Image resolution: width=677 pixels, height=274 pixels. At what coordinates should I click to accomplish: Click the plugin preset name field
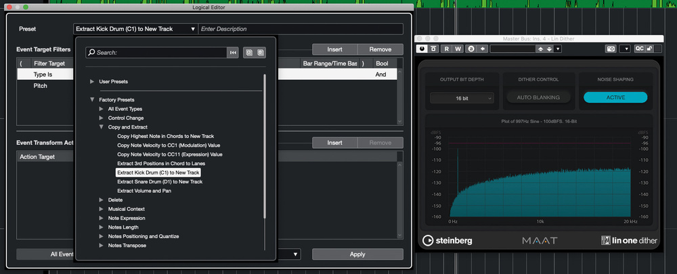coord(512,49)
